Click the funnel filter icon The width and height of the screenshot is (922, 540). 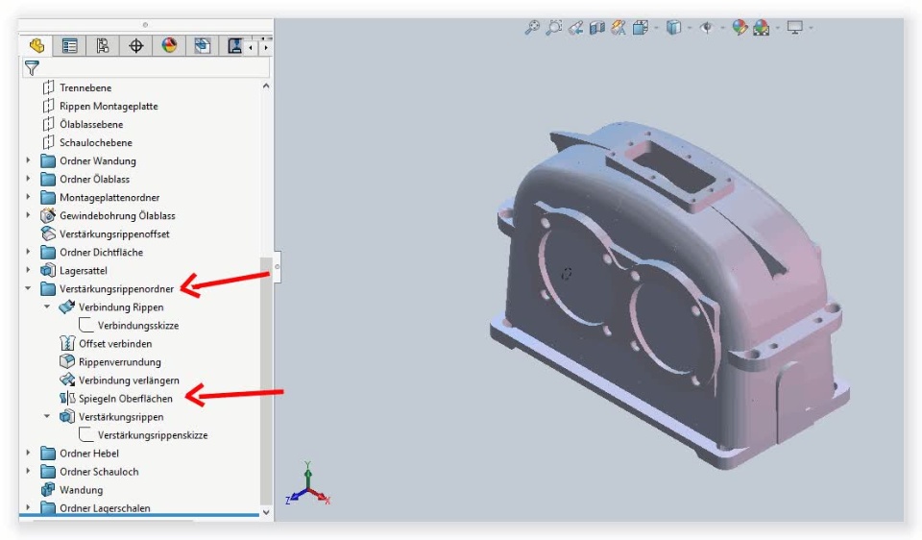[x=32, y=68]
